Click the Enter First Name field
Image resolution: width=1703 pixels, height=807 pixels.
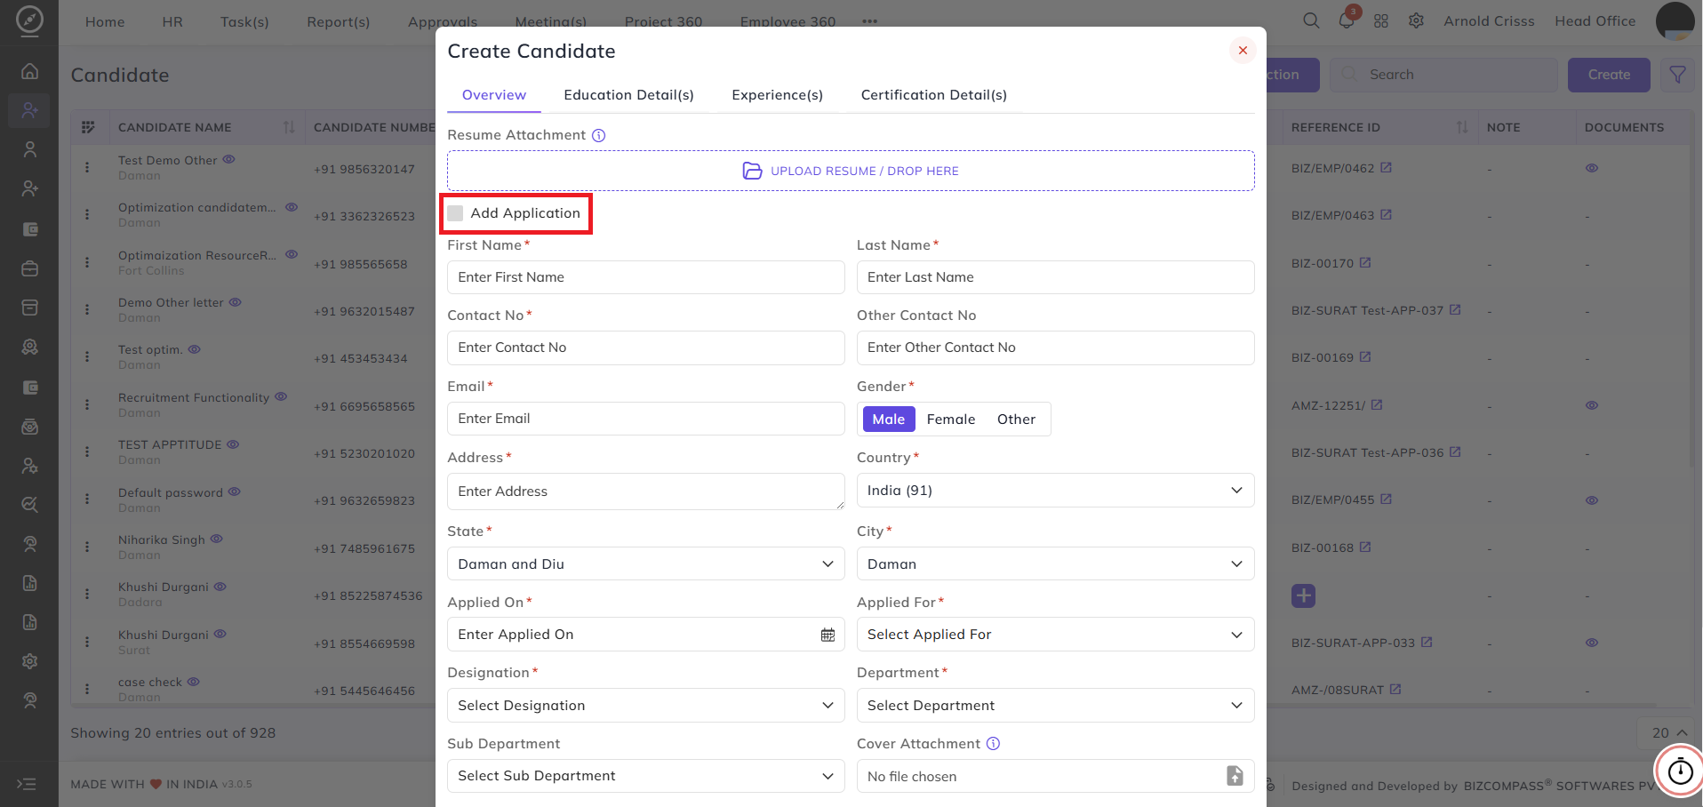645,277
